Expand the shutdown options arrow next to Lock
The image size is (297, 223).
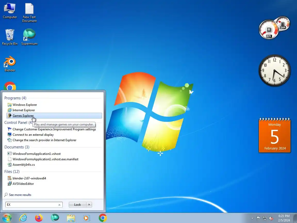pyautogui.click(x=89, y=205)
